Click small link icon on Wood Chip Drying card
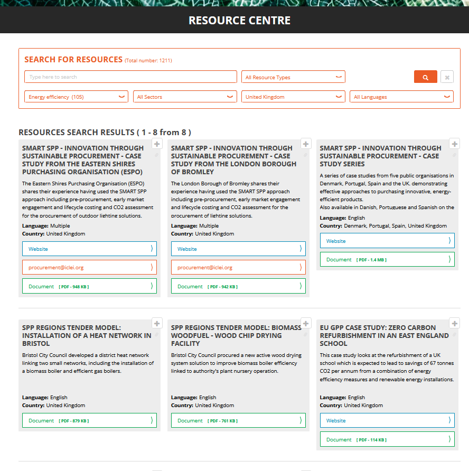469x471 pixels. point(305,334)
